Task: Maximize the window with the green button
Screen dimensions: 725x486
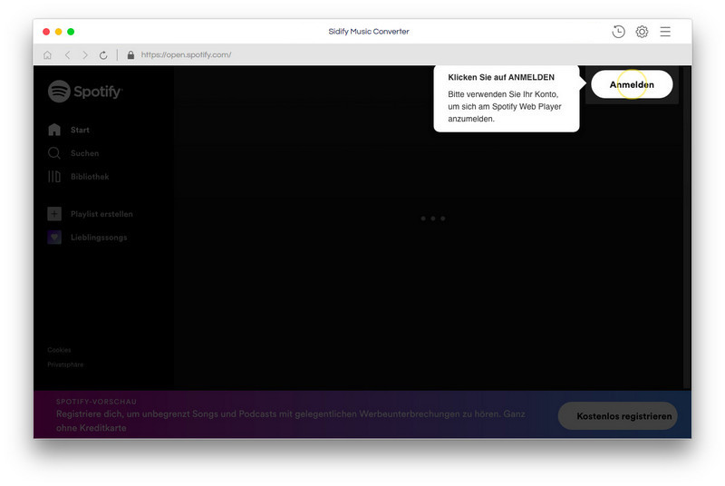Action: [x=71, y=32]
